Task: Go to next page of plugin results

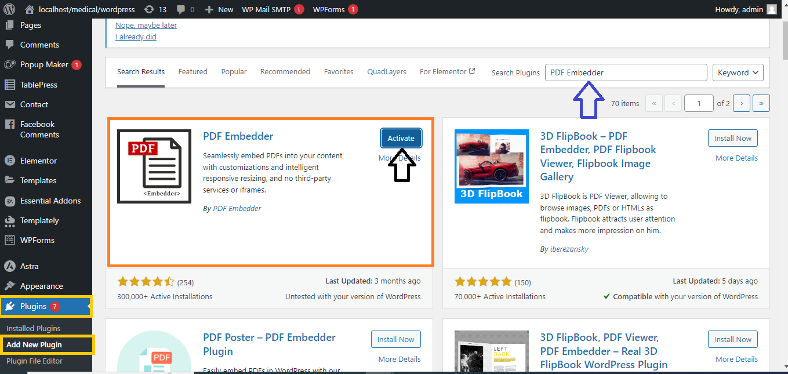Action: tap(742, 103)
